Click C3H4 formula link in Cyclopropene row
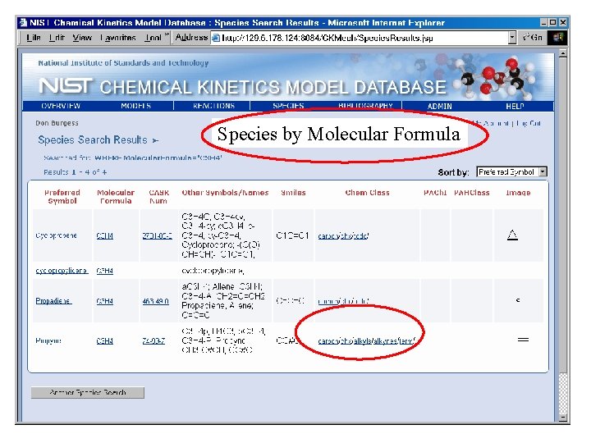Viewport: 591px width, 443px height. tap(105, 235)
